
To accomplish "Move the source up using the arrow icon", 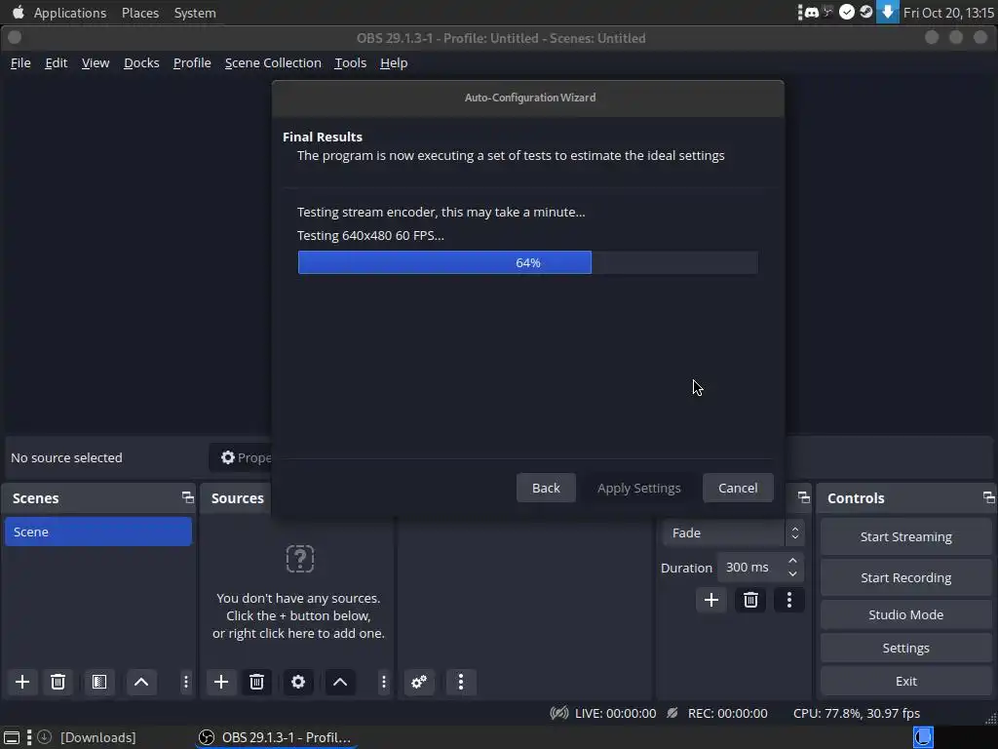I will point(340,682).
